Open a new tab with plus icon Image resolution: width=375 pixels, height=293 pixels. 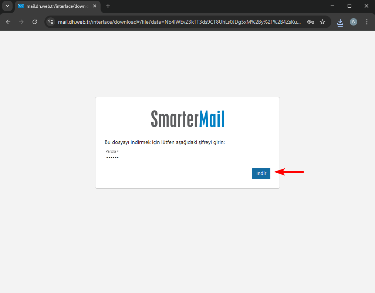[108, 6]
